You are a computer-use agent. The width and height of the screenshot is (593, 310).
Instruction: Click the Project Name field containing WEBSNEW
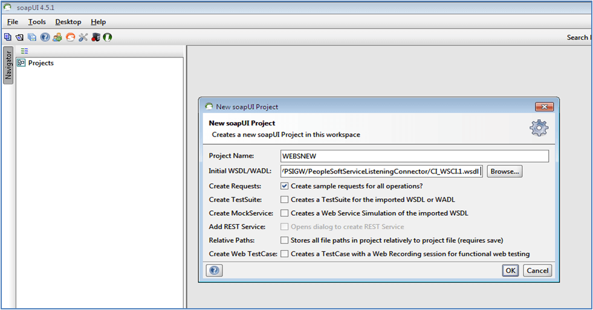coord(415,156)
